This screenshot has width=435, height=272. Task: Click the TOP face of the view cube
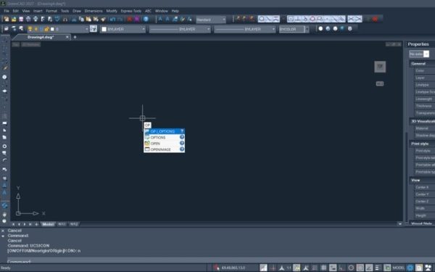[380, 67]
